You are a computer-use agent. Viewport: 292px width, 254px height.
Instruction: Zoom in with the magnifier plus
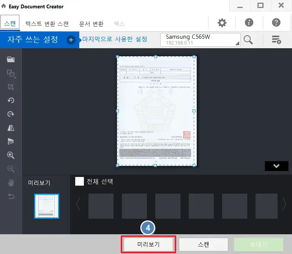pyautogui.click(x=11, y=155)
